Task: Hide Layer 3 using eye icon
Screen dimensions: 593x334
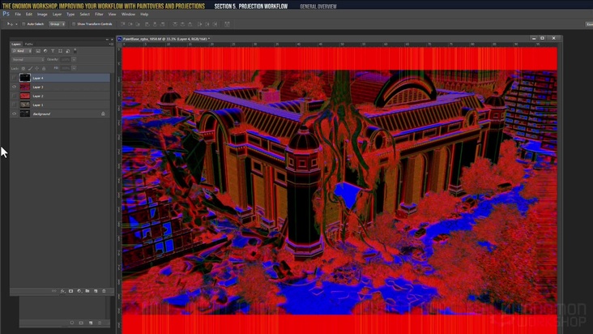Action: (14, 87)
